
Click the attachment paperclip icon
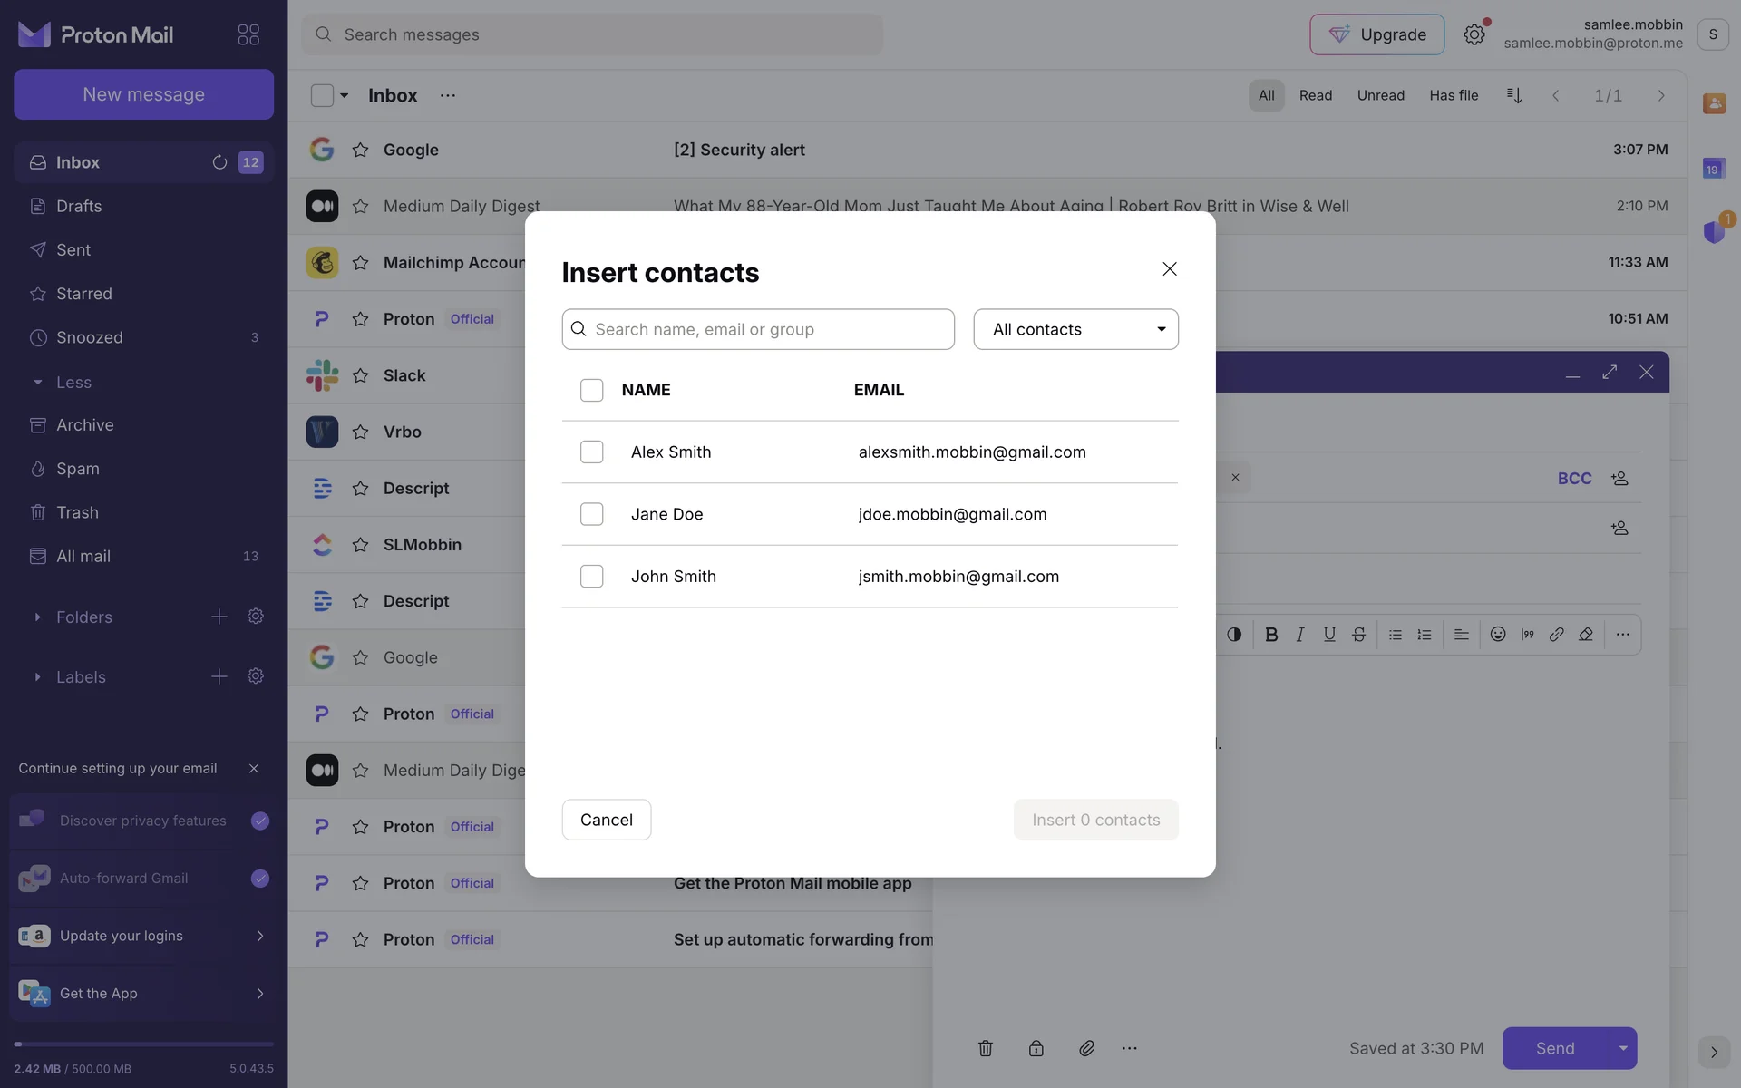(1086, 1048)
